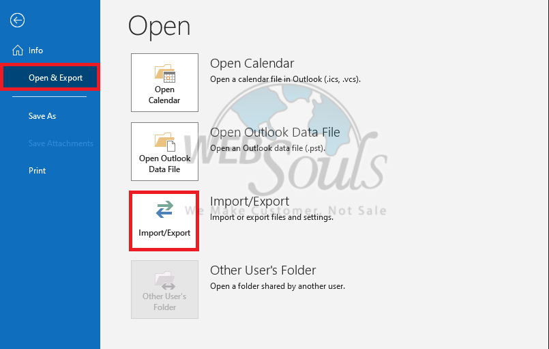The image size is (549, 349).
Task: Select the large Open Calendar heading
Action: (252, 64)
